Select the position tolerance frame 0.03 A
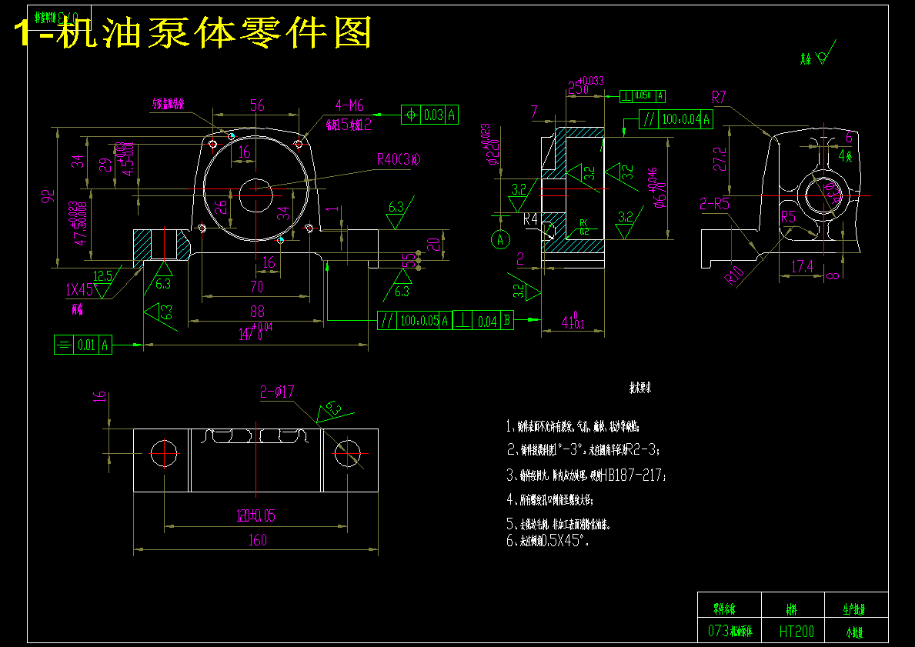 coord(429,115)
